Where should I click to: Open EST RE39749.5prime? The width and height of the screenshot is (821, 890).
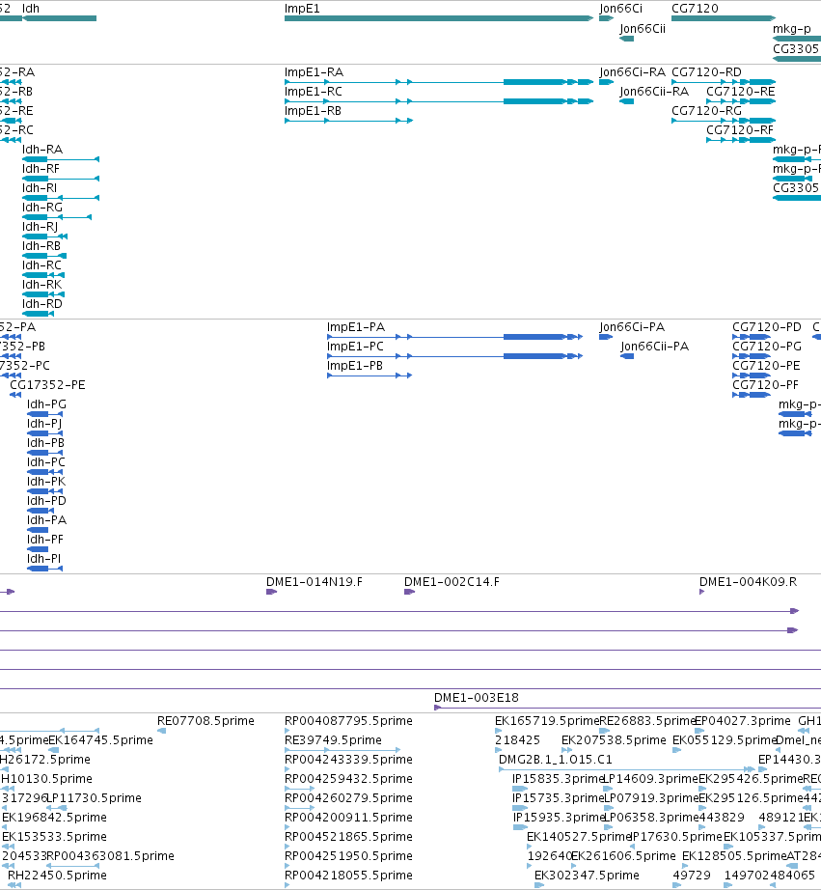pyautogui.click(x=342, y=750)
